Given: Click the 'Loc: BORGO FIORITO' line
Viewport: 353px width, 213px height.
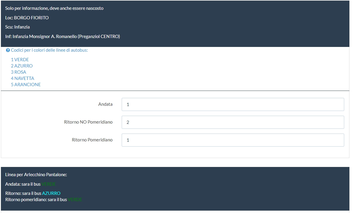Looking at the screenshot, I should [27, 18].
